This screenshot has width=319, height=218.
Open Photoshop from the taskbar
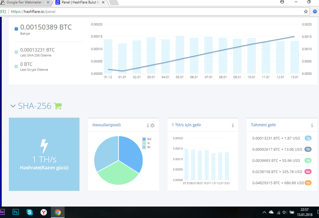(x=16, y=212)
